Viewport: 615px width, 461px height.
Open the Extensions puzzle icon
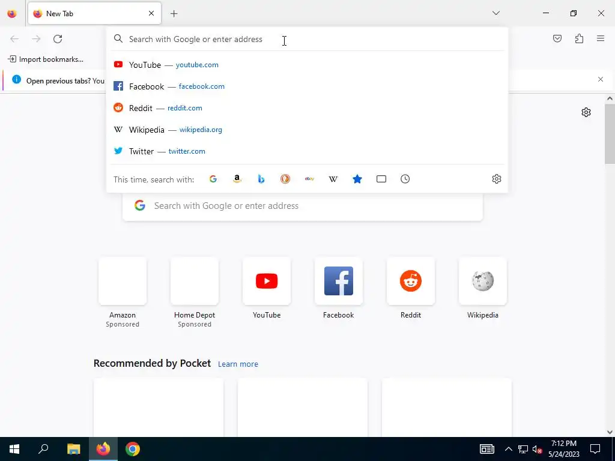tap(579, 38)
